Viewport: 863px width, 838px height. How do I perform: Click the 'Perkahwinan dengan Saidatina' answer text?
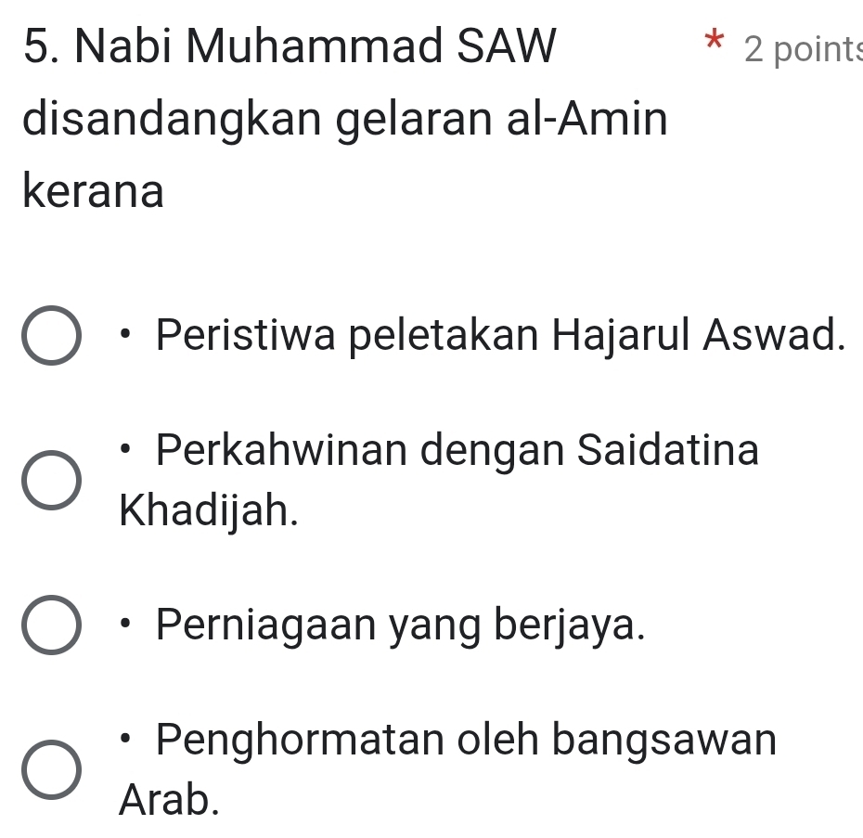point(457,451)
